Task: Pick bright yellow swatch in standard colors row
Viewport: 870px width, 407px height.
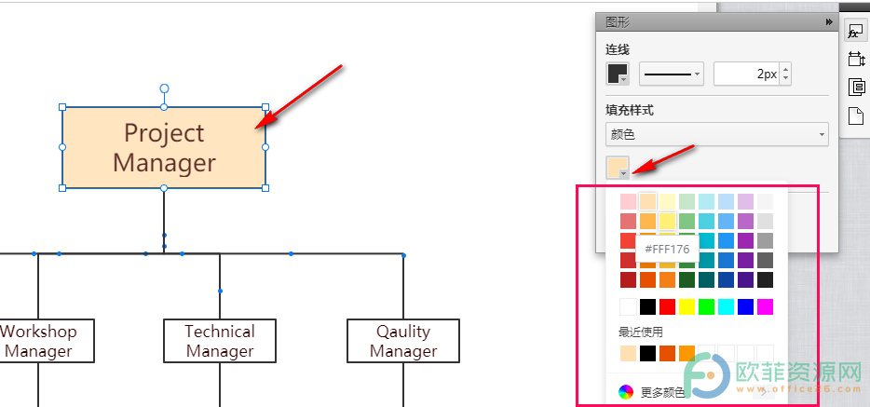Action: tap(686, 306)
